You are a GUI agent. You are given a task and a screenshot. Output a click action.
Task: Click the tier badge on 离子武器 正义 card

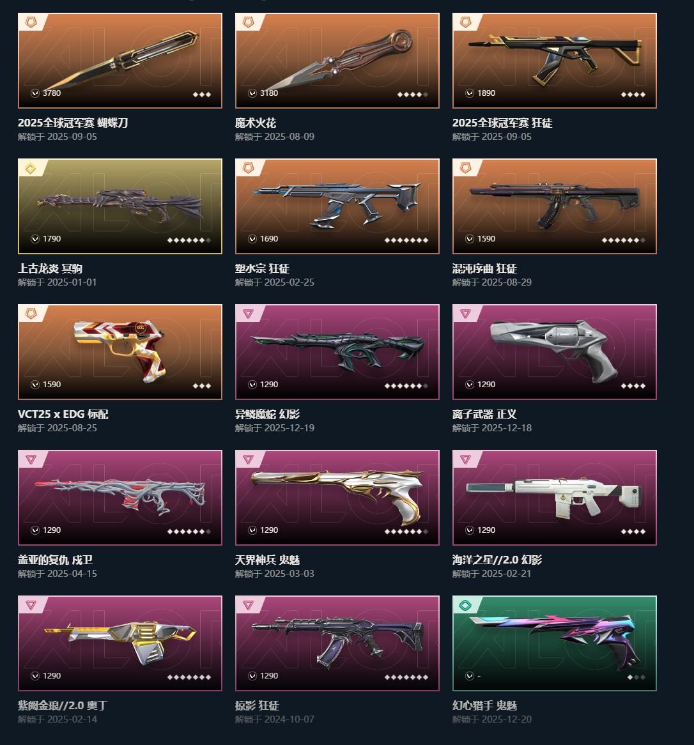coord(465,314)
